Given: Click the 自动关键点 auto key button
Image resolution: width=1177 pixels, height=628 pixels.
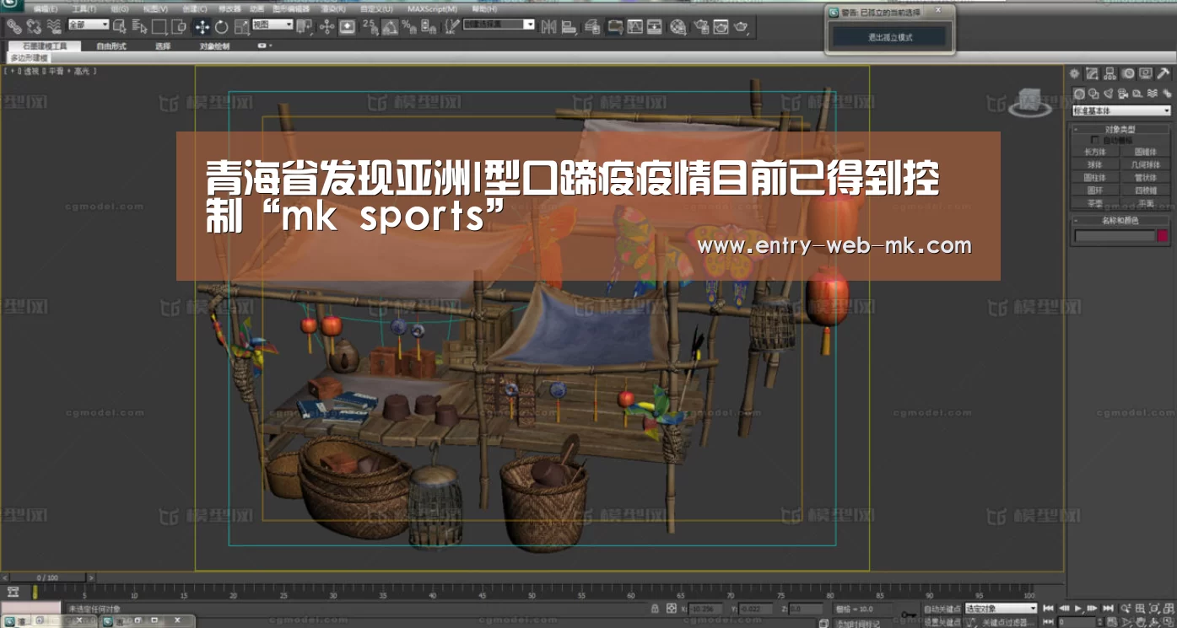Looking at the screenshot, I should (942, 608).
